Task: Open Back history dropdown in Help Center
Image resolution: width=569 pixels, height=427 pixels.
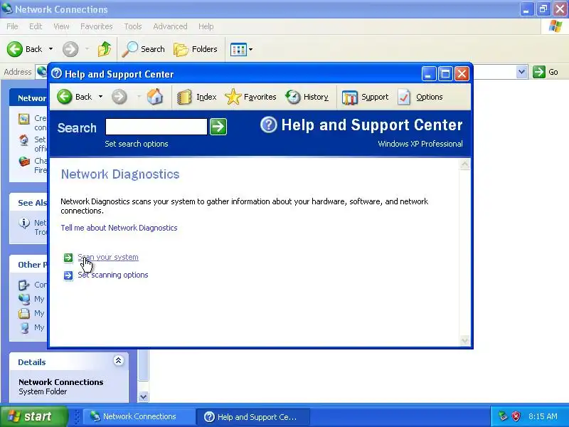Action: tap(100, 97)
